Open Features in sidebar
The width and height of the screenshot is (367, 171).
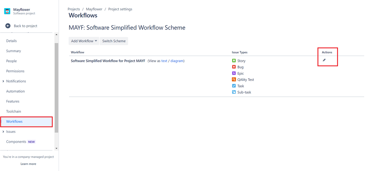coord(12,101)
